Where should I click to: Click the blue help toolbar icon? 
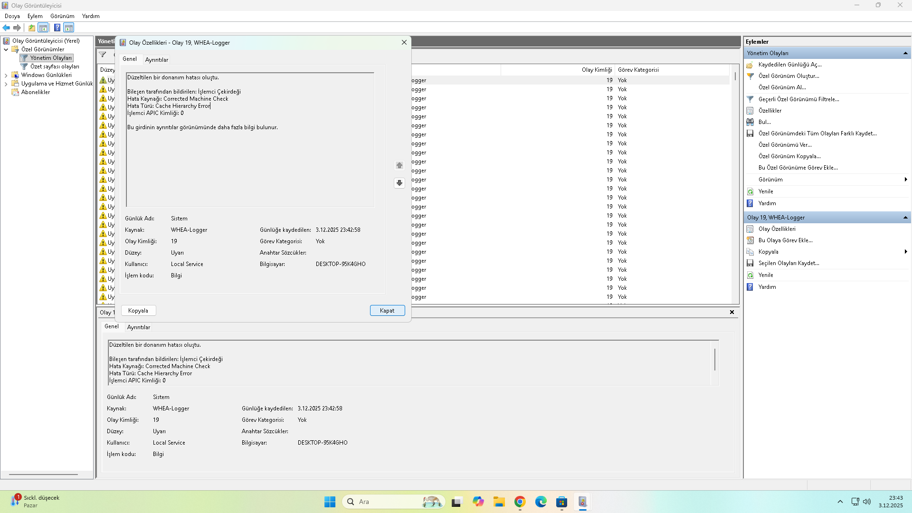click(57, 28)
